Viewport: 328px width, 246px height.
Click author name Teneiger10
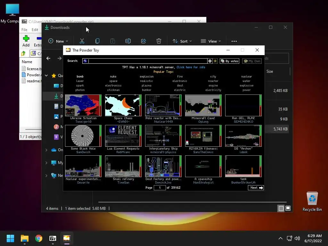(83, 122)
